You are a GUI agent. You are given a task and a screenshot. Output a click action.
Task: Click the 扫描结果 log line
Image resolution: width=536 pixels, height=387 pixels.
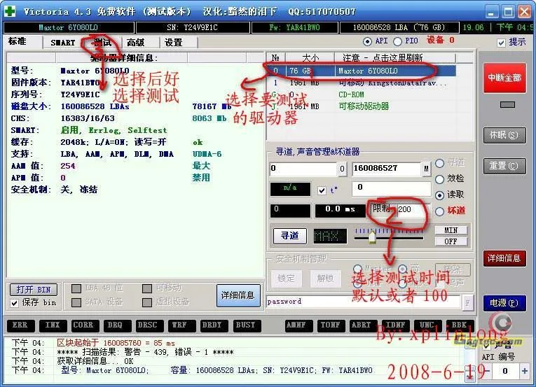[145, 352]
